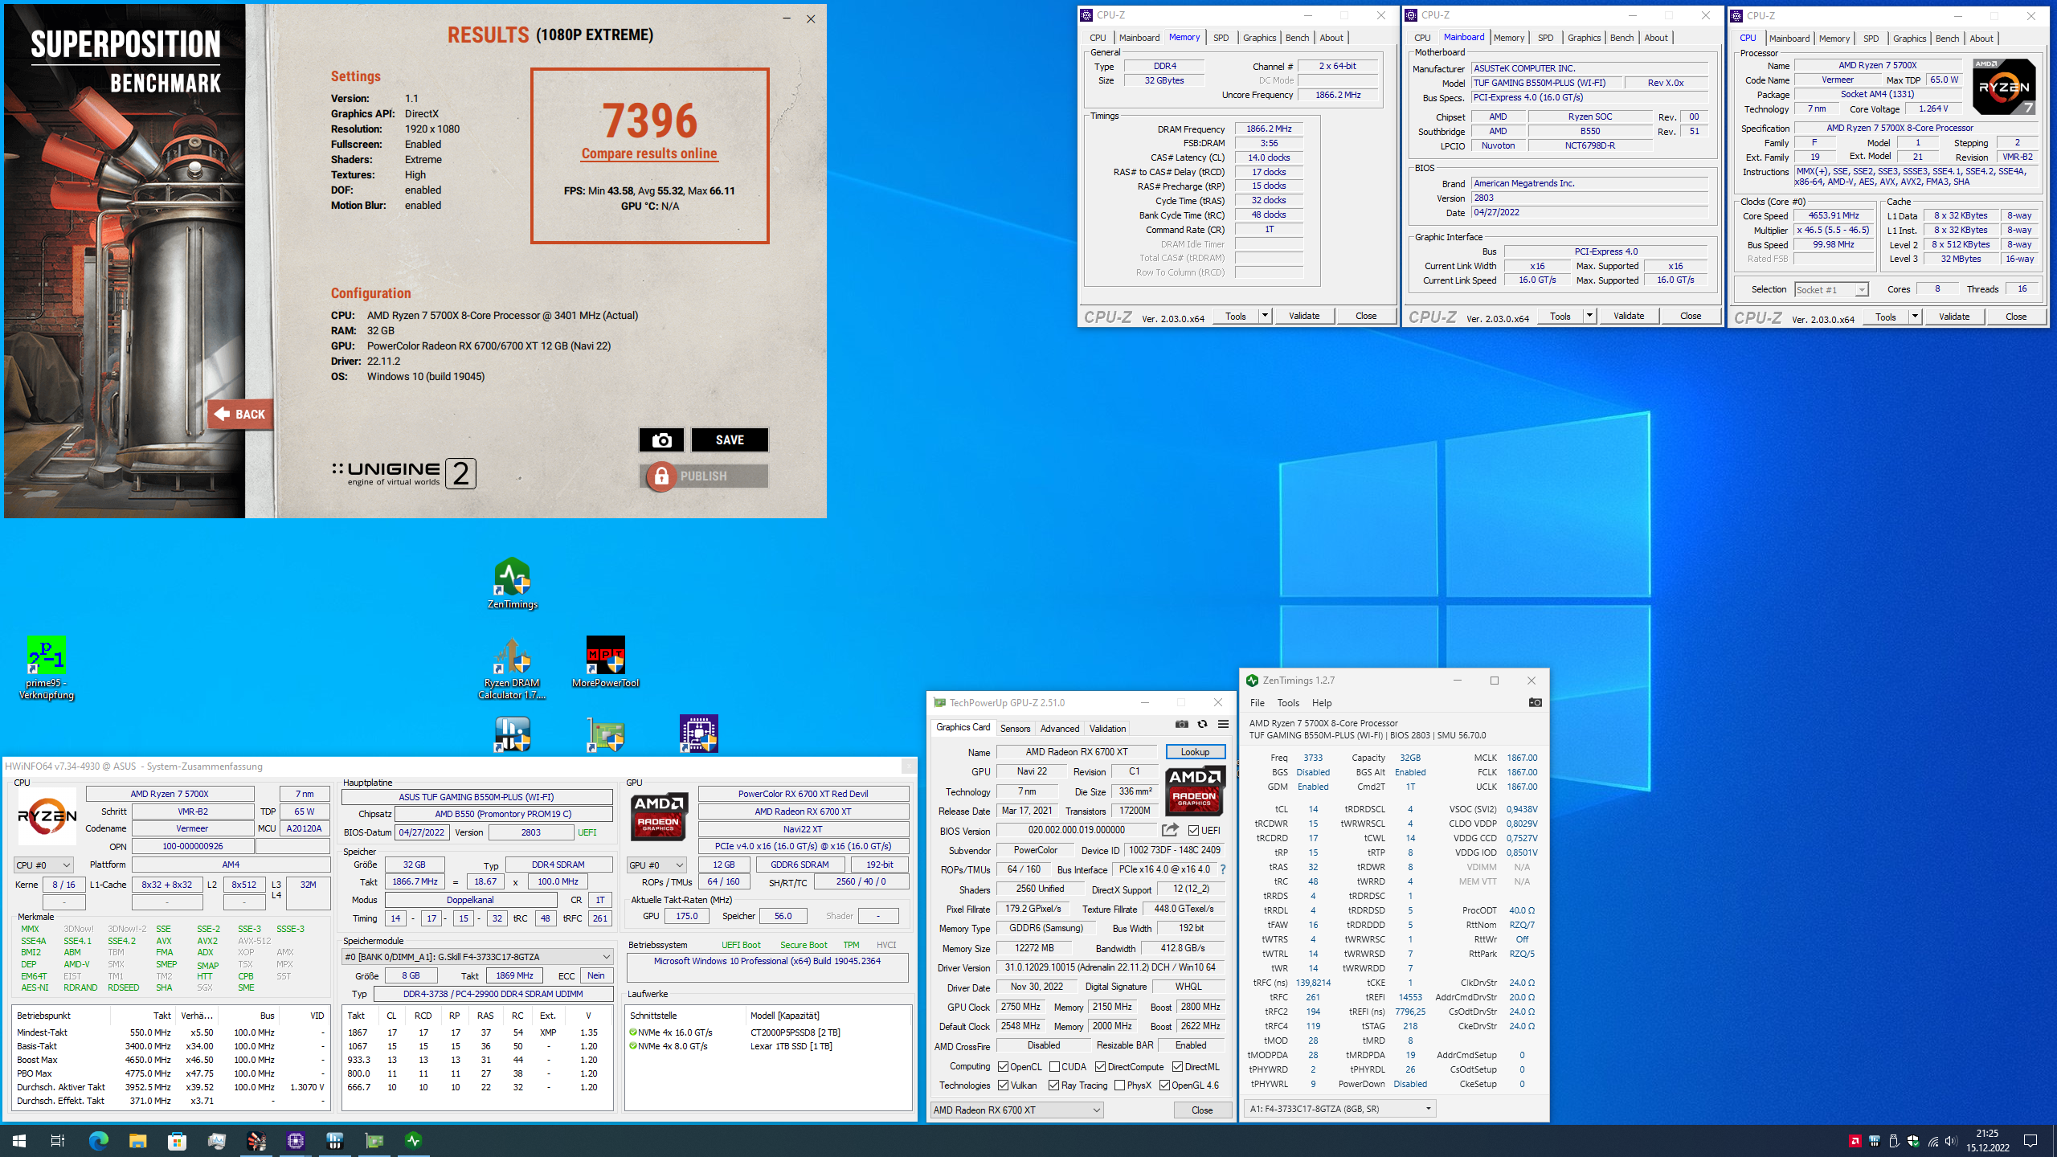
Task: Open File Explorer from taskbar
Action: (x=137, y=1140)
